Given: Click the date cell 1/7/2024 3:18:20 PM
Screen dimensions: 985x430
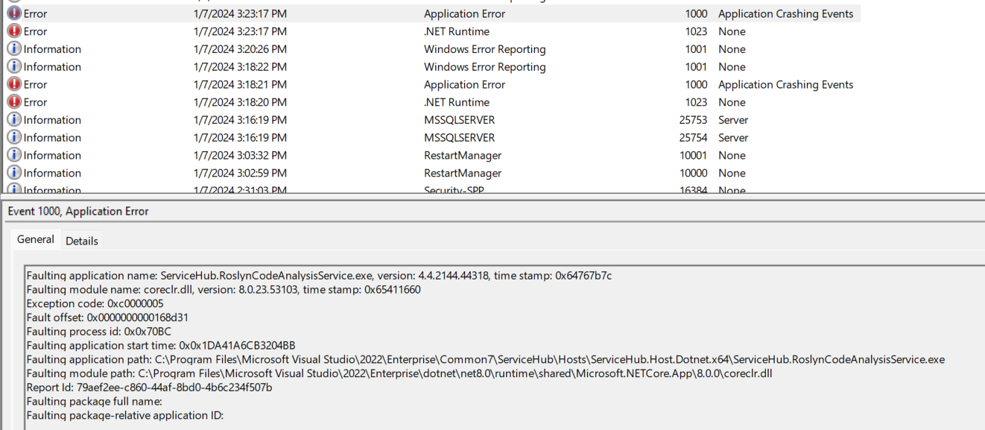Looking at the screenshot, I should [240, 102].
